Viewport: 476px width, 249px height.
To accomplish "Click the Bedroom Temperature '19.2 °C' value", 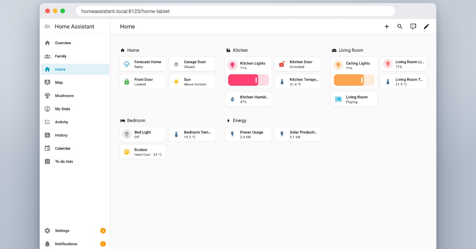I will point(190,137).
